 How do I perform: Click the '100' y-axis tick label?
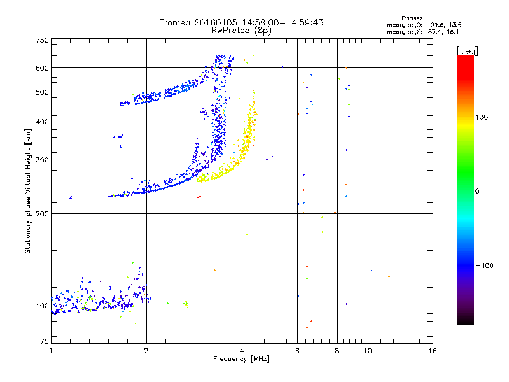(x=42, y=306)
